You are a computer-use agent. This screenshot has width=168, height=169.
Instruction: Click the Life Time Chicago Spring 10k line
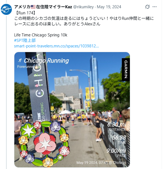41,35
